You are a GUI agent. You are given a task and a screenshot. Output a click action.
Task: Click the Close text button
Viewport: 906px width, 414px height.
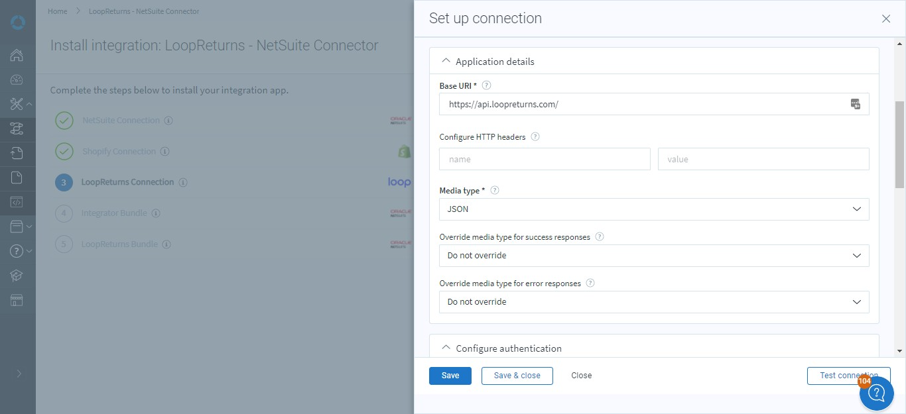[x=582, y=376]
